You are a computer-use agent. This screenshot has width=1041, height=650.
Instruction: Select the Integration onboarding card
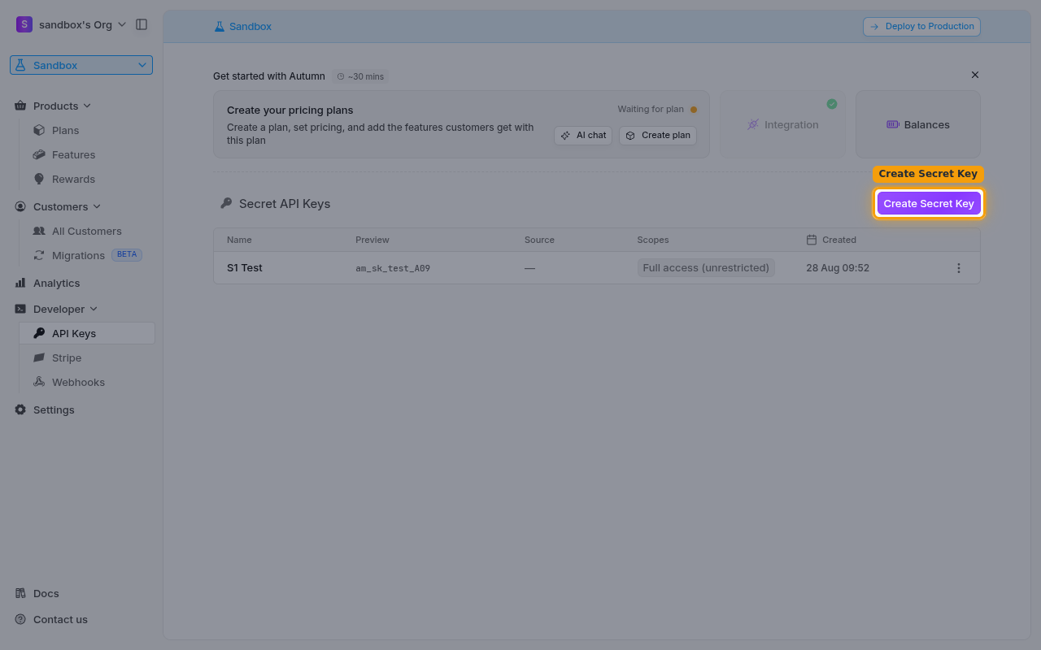click(x=782, y=124)
